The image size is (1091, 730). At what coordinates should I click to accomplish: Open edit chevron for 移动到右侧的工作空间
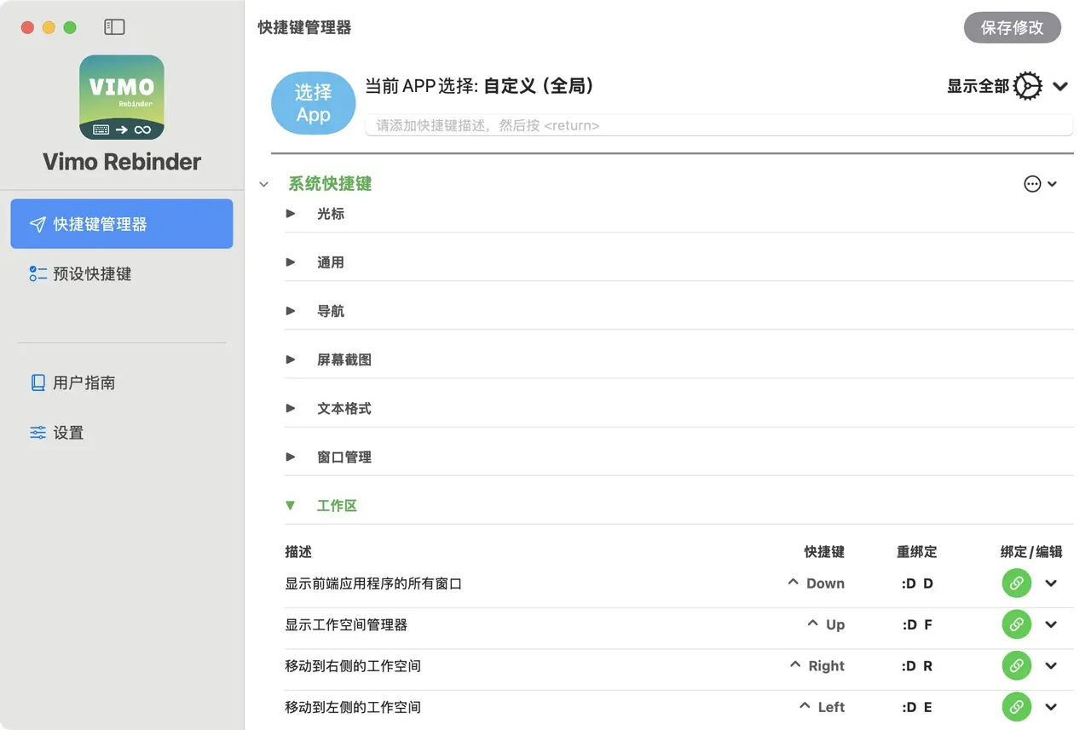click(x=1051, y=666)
